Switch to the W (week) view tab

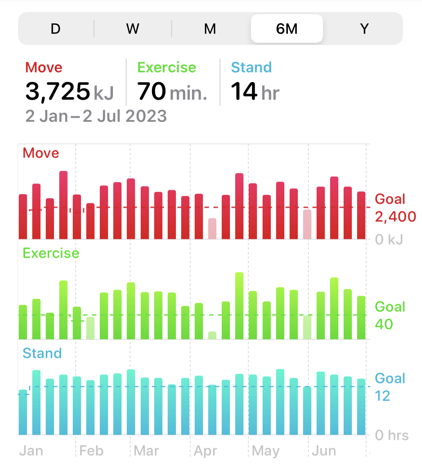[133, 29]
